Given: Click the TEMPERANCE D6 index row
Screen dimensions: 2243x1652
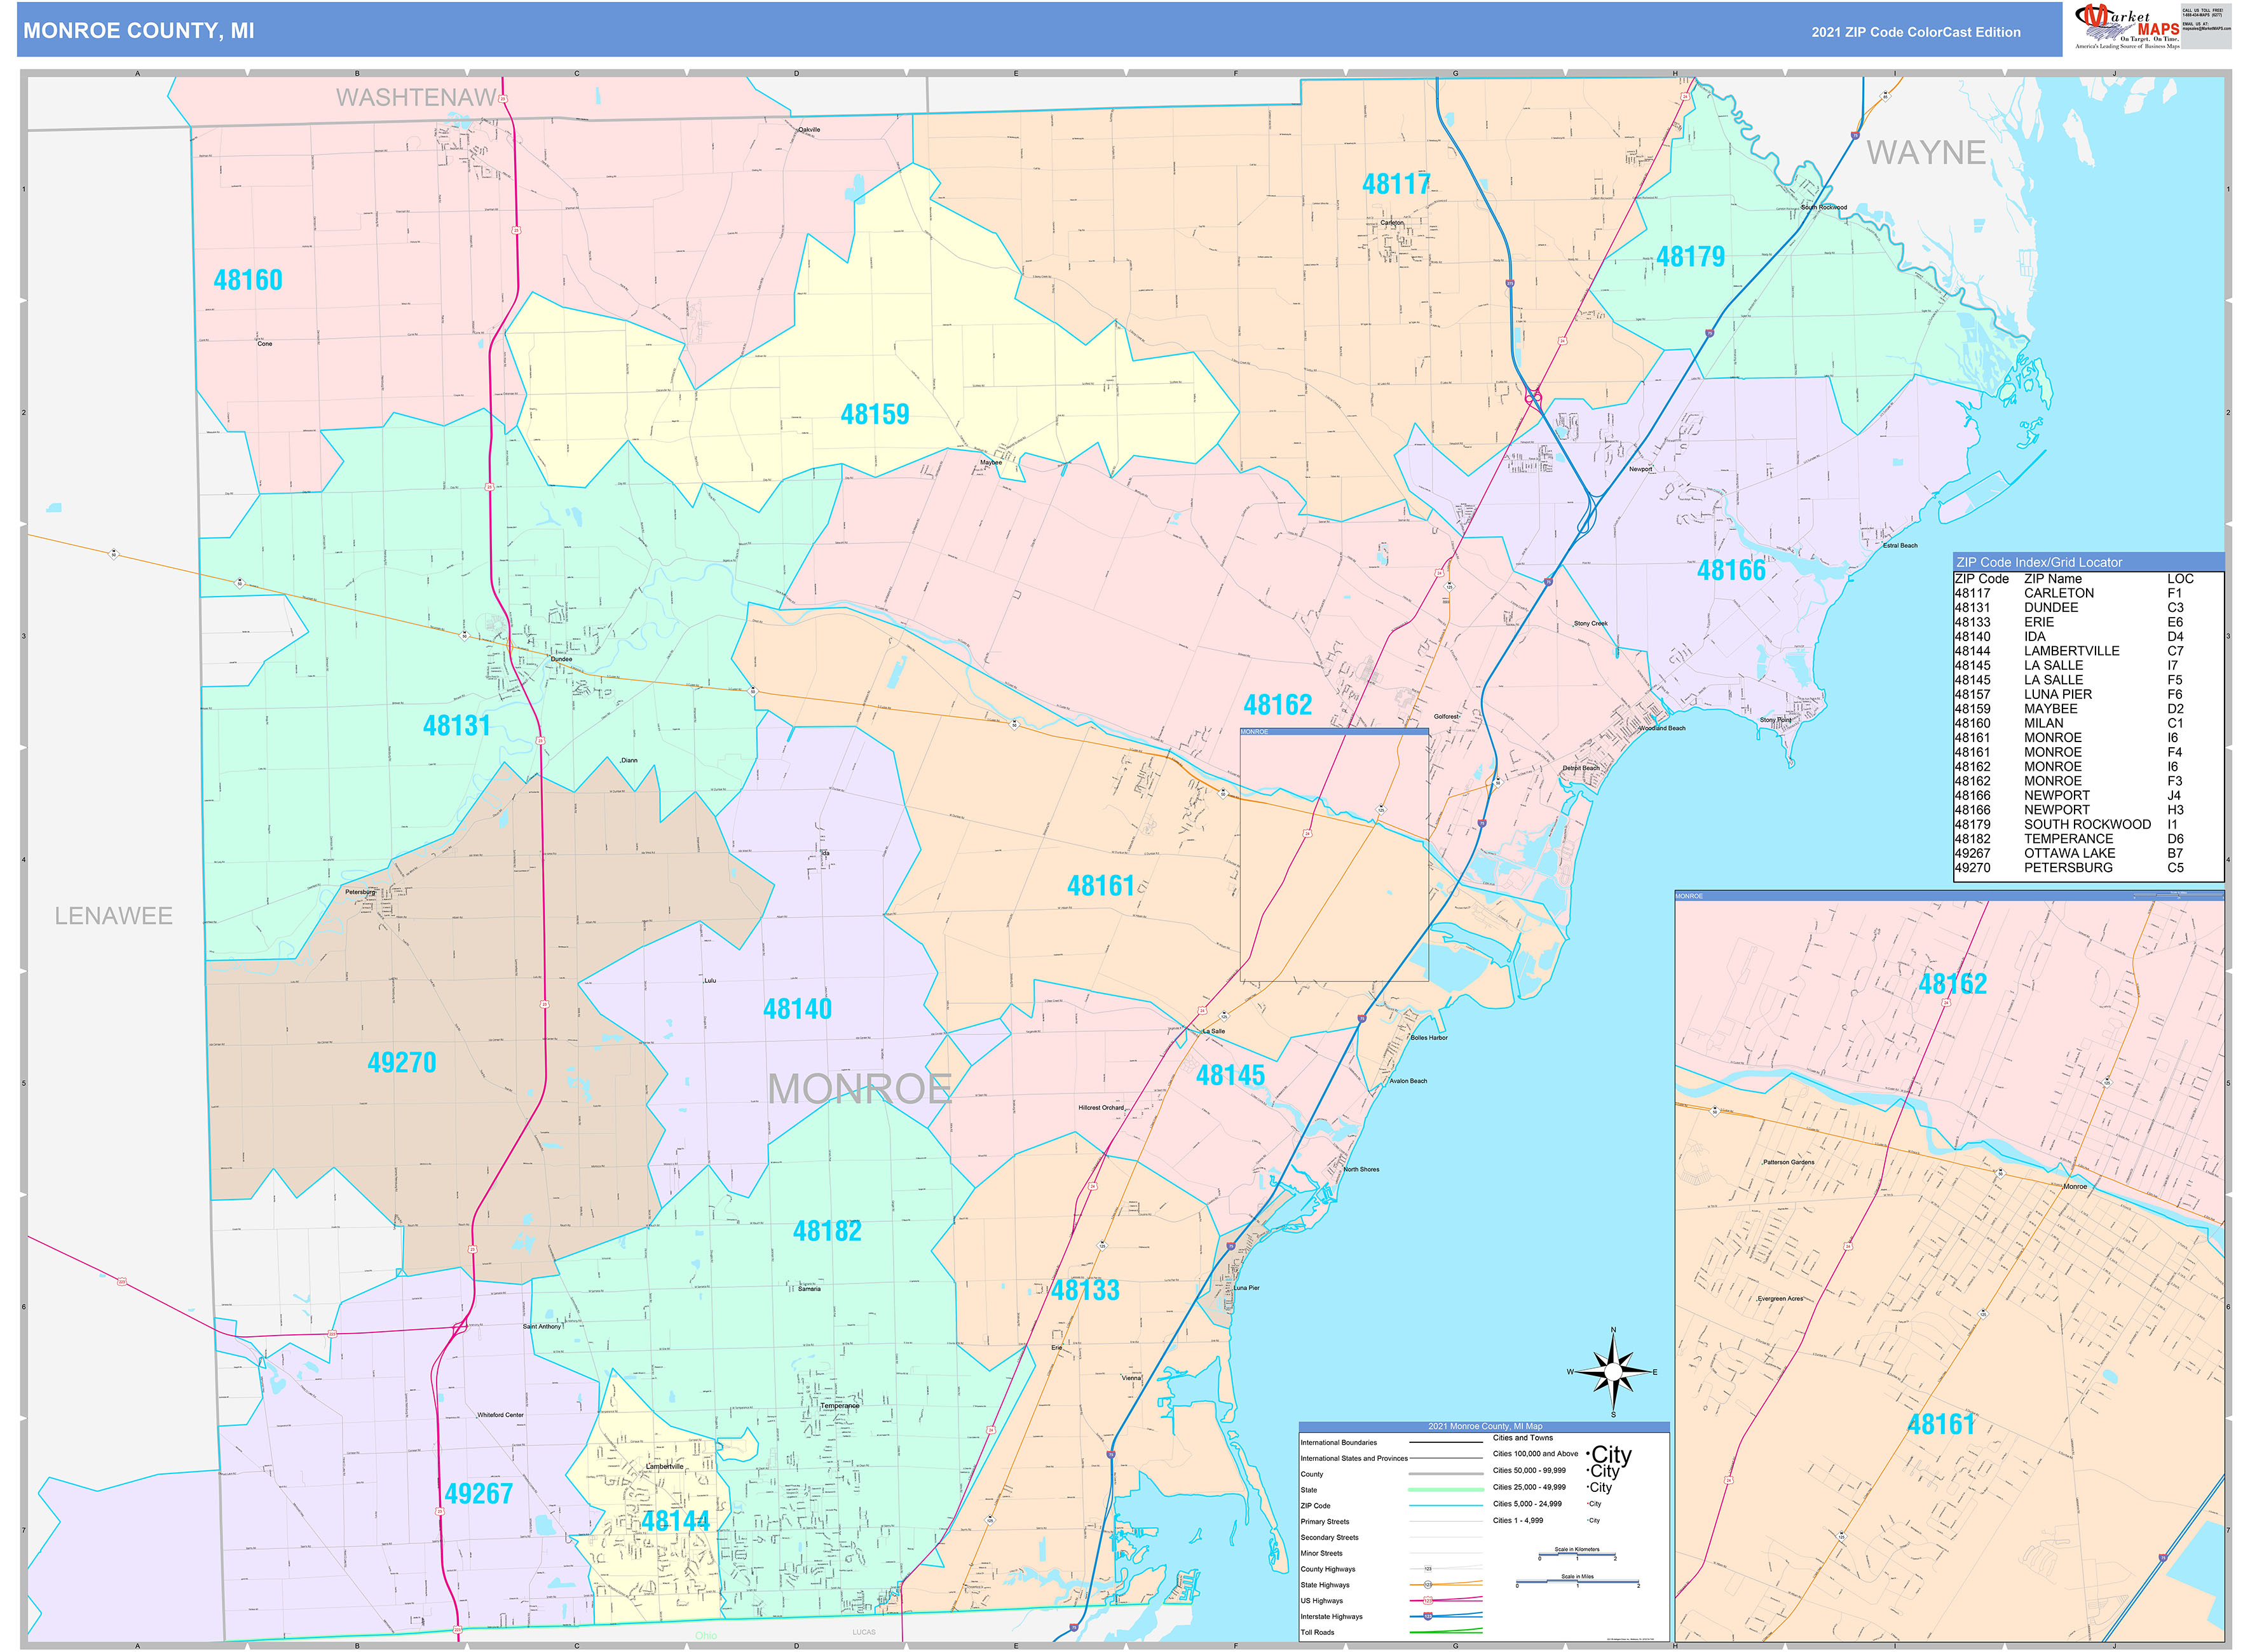Looking at the screenshot, I should [x=2088, y=839].
